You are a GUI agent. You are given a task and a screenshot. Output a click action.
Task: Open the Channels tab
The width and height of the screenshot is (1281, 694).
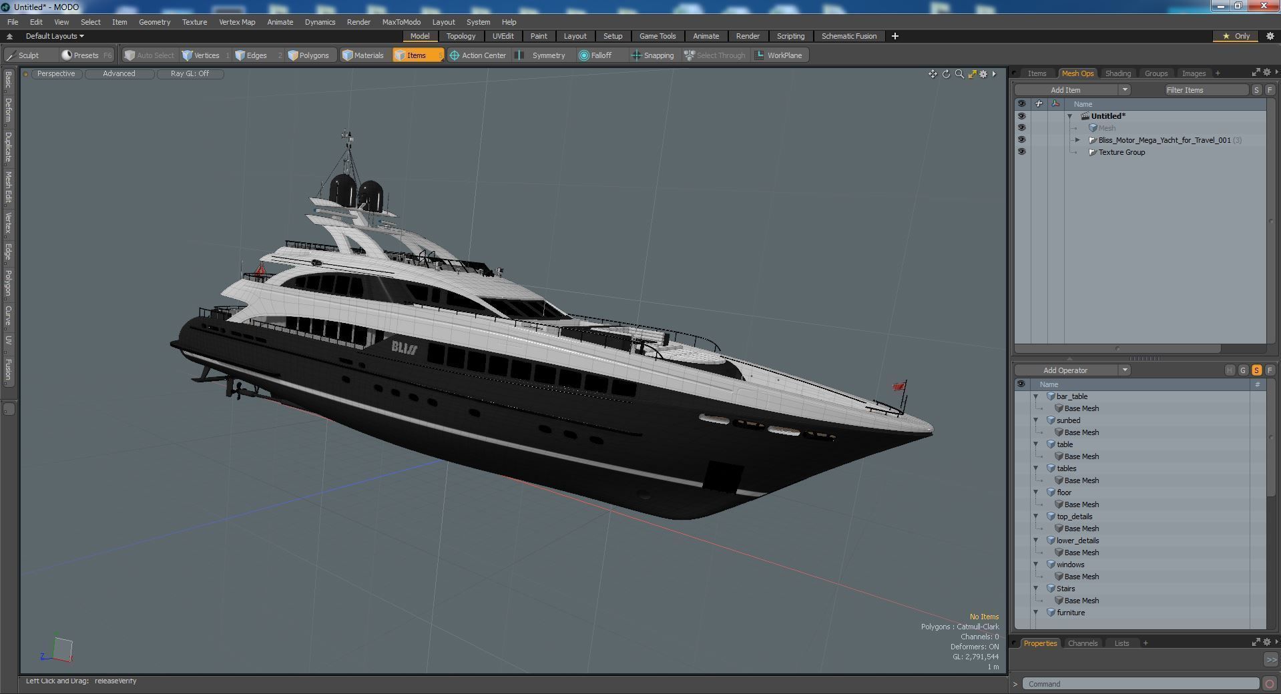pyautogui.click(x=1082, y=643)
